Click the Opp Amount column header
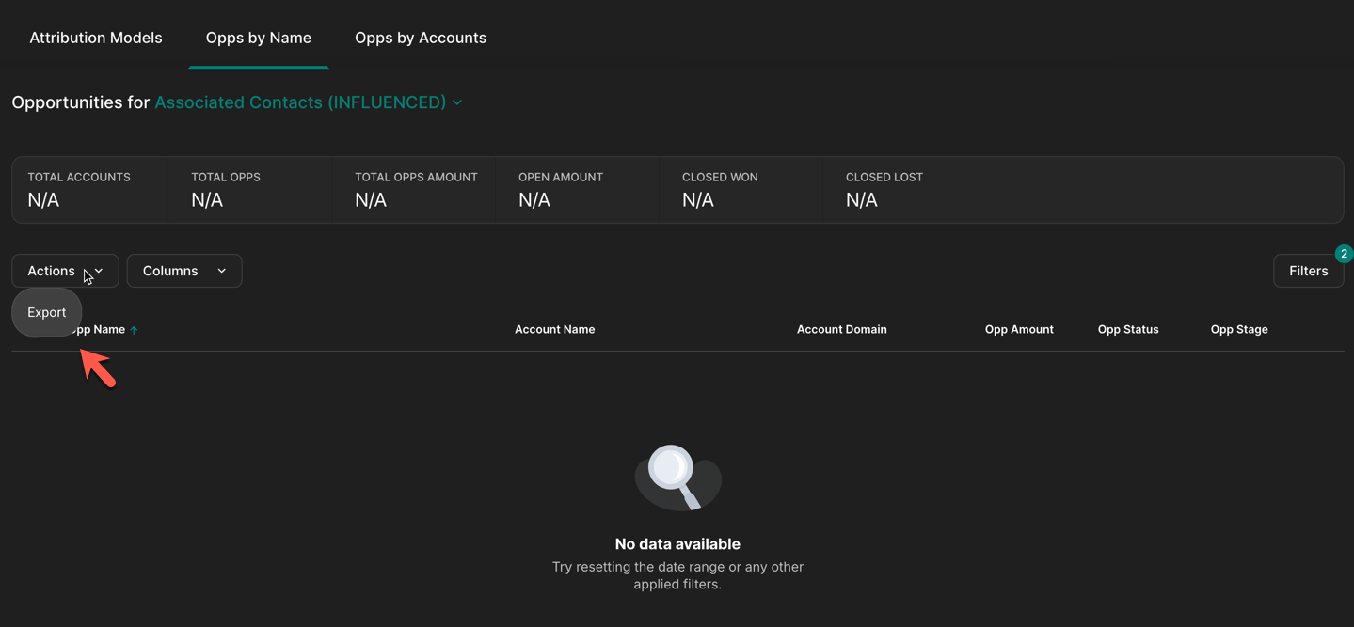Screen dimensions: 1354x627 point(1018,329)
